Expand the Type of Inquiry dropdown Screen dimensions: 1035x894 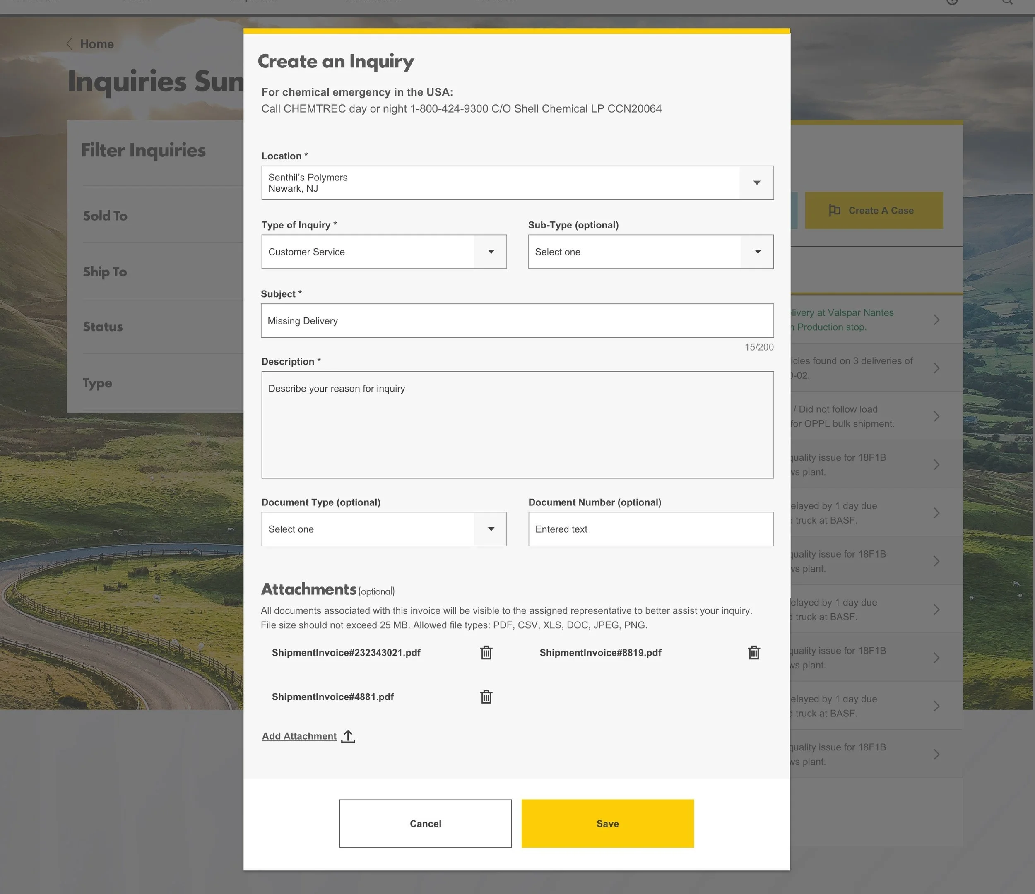(384, 252)
